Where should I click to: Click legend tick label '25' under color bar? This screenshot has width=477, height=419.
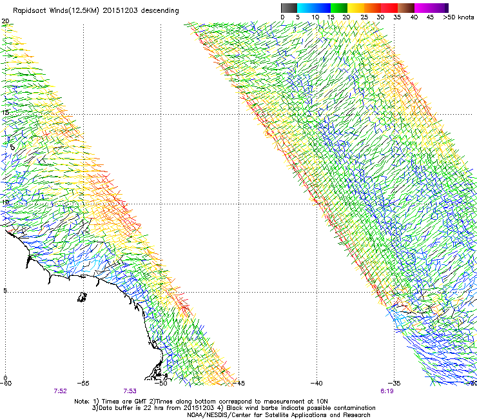click(x=364, y=17)
